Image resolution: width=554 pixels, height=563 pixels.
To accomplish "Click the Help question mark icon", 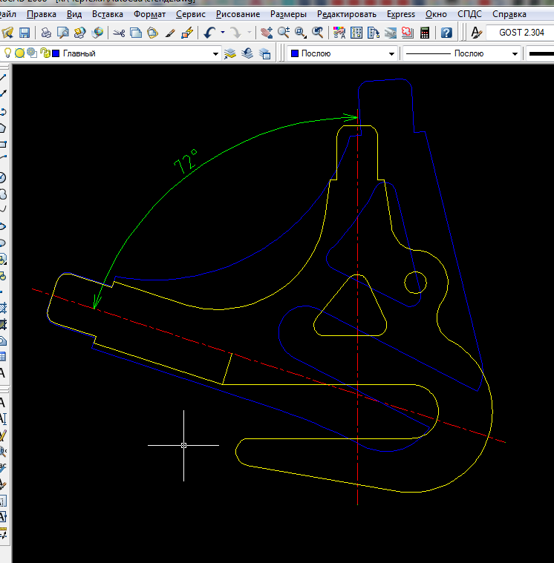I will click(446, 33).
